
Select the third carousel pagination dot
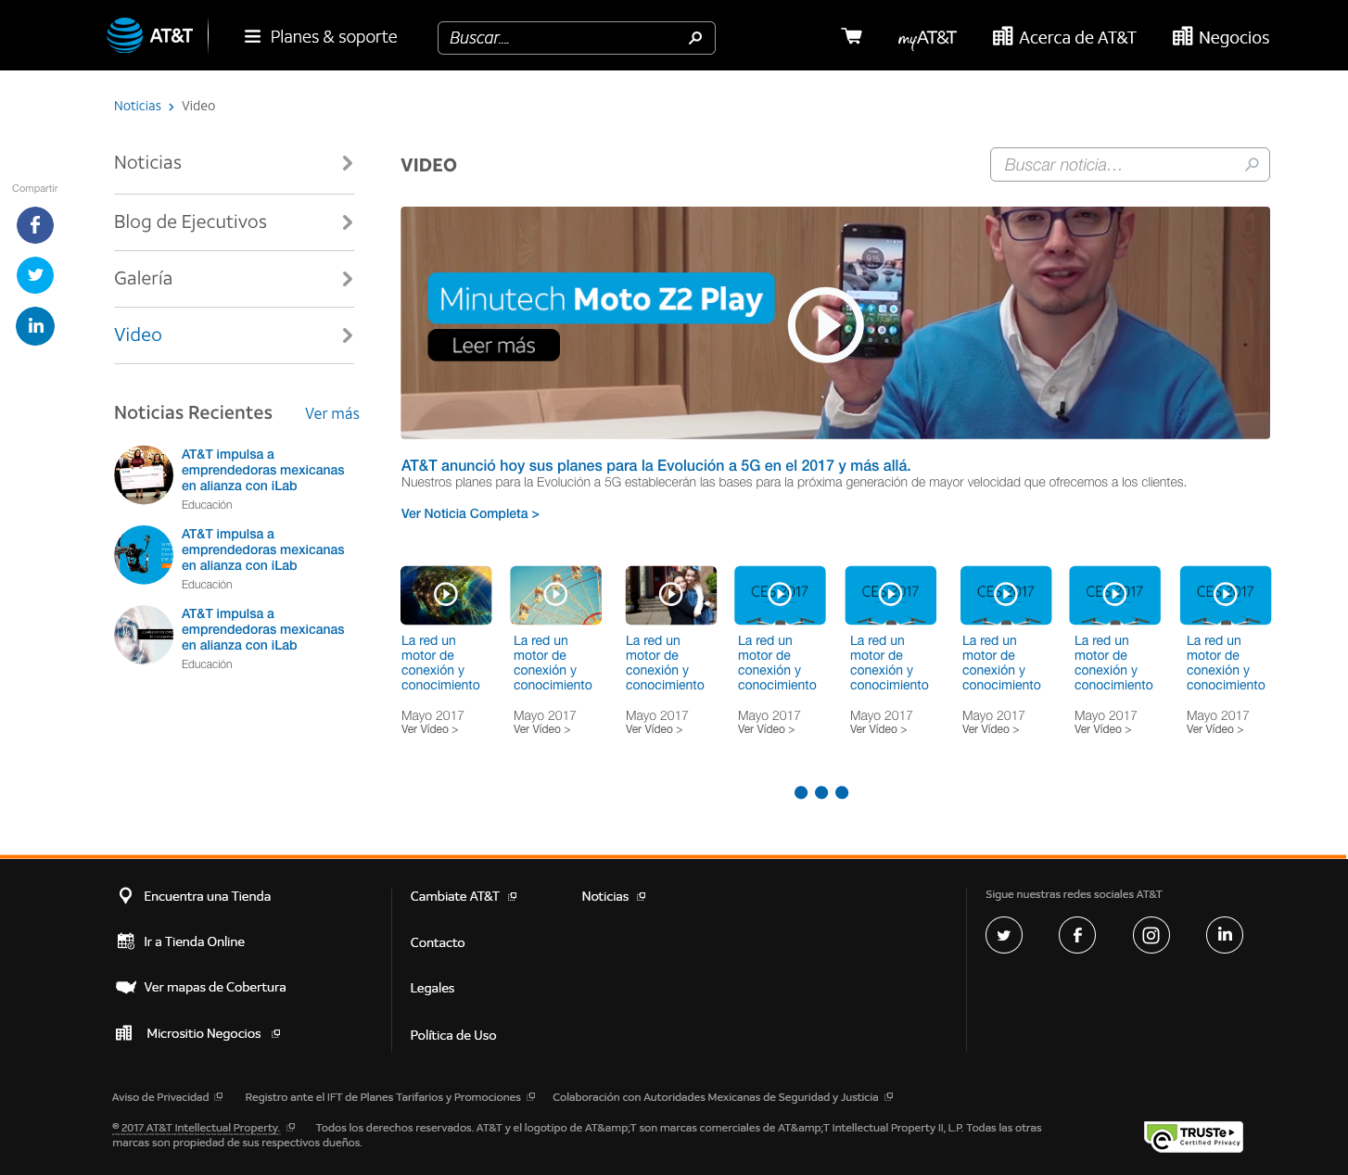[x=842, y=792]
